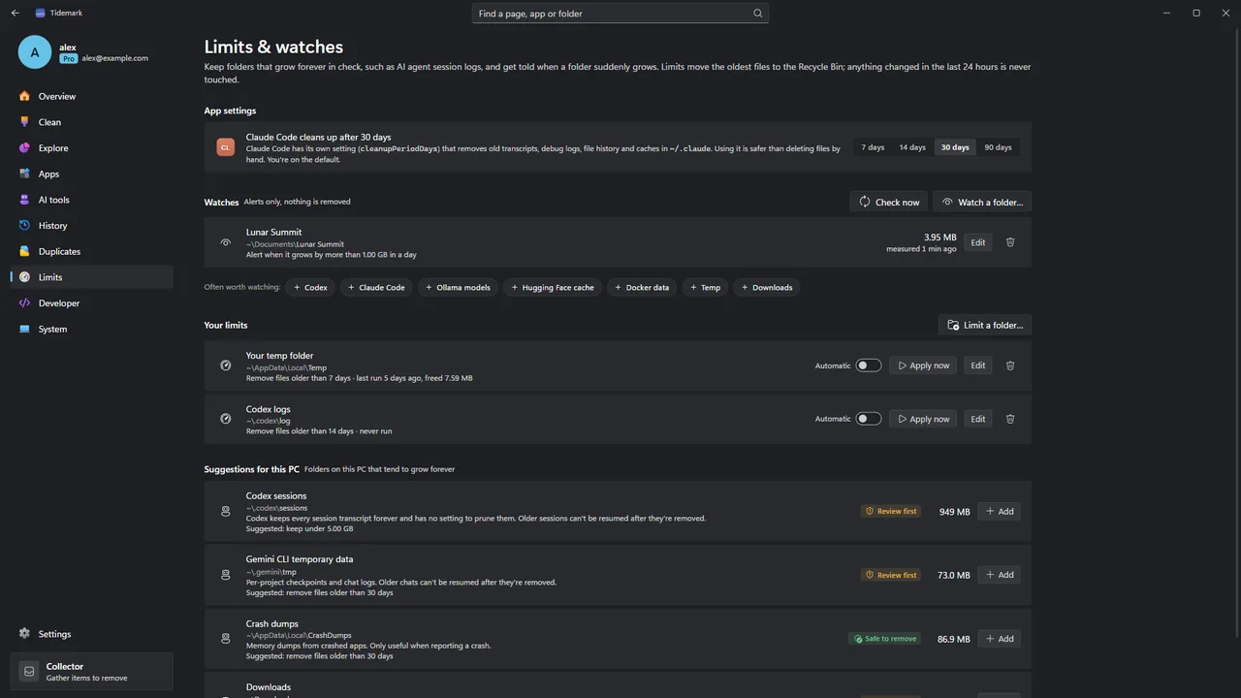The image size is (1241, 698).
Task: Add Hugging Face cache watch chip
Action: tap(553, 287)
